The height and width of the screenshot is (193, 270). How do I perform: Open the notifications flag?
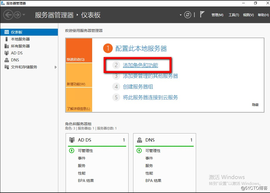[202, 14]
